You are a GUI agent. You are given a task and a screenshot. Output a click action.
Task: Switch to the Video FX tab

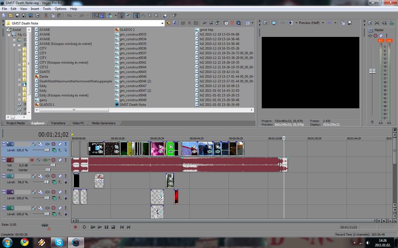coord(78,123)
